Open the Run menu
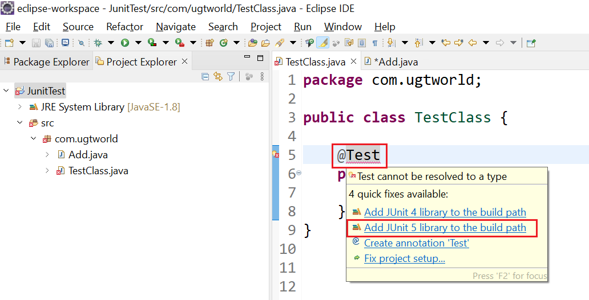This screenshot has width=589, height=300. coord(302,27)
